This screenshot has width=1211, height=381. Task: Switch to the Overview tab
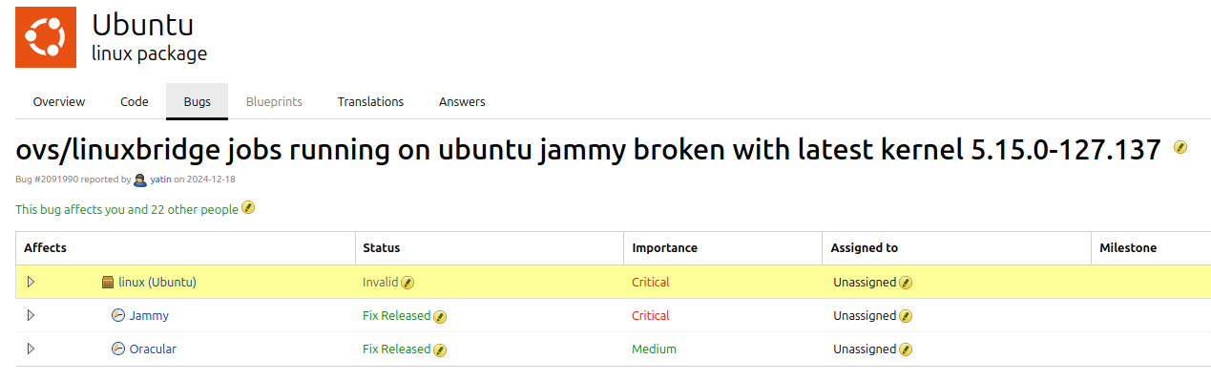point(59,101)
